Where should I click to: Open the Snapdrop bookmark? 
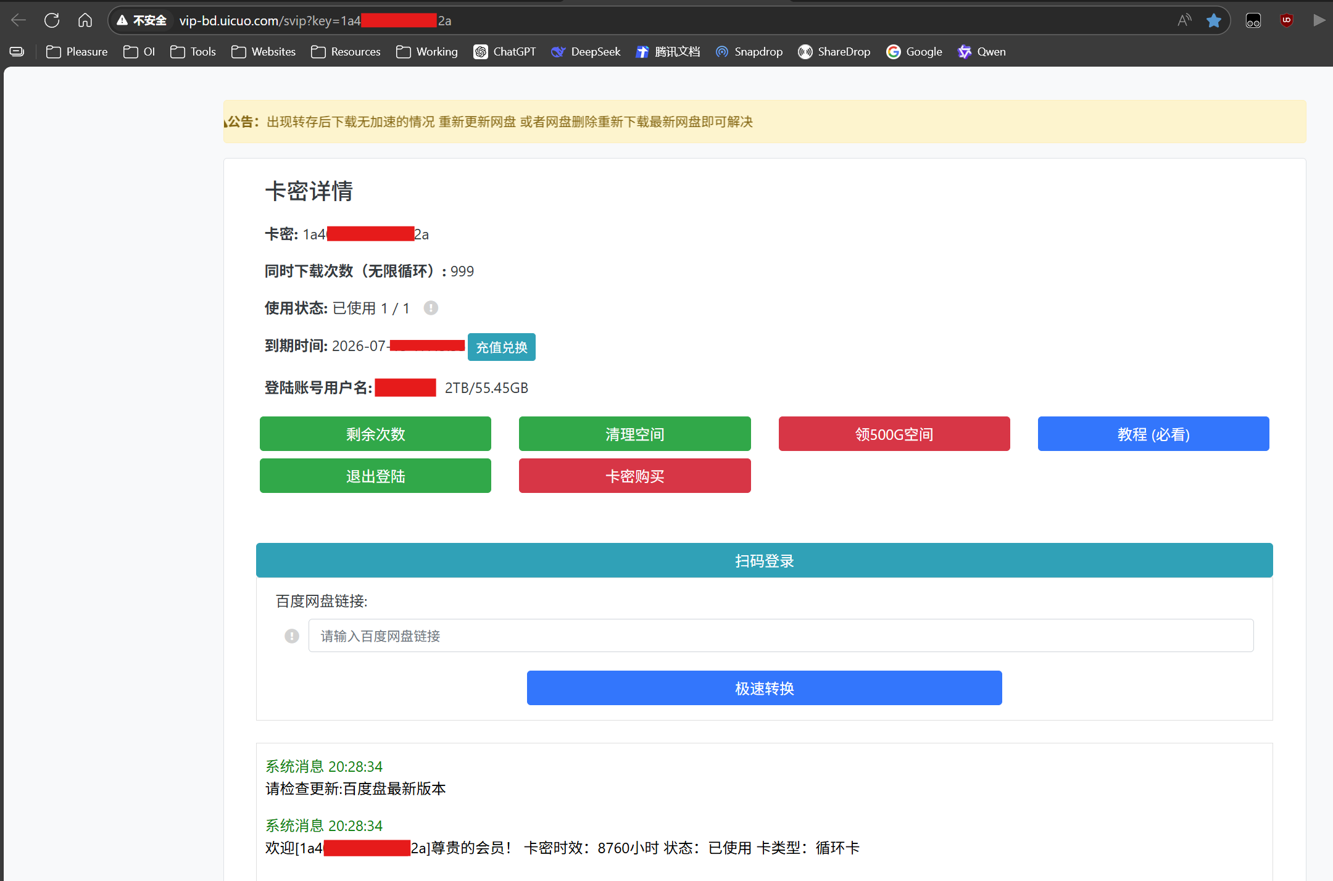[749, 52]
